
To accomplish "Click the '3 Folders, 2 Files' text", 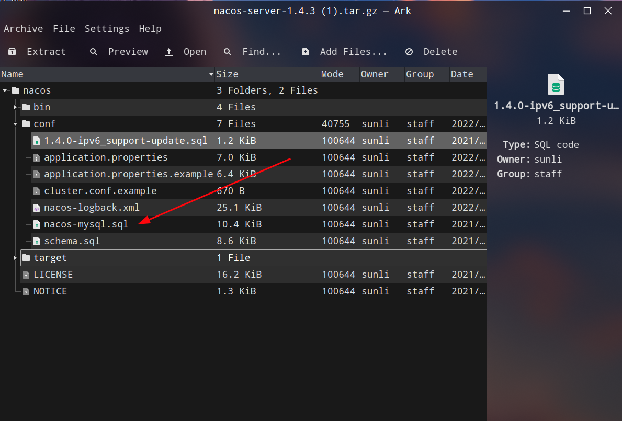I will coord(267,90).
